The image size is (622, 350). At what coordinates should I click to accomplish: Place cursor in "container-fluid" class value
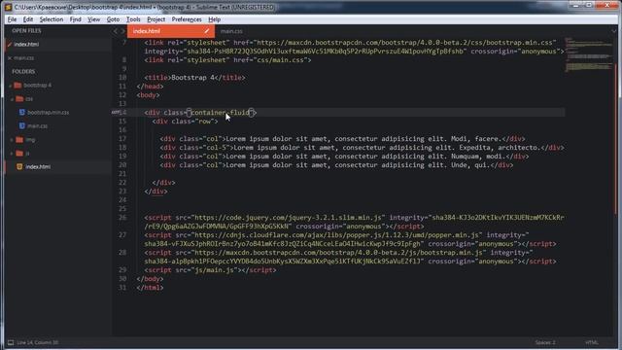click(221, 113)
